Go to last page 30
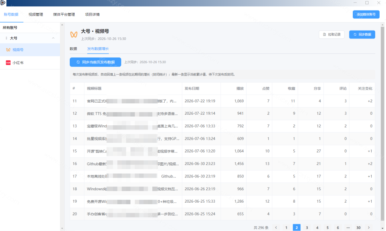The image size is (386, 231). (358, 228)
